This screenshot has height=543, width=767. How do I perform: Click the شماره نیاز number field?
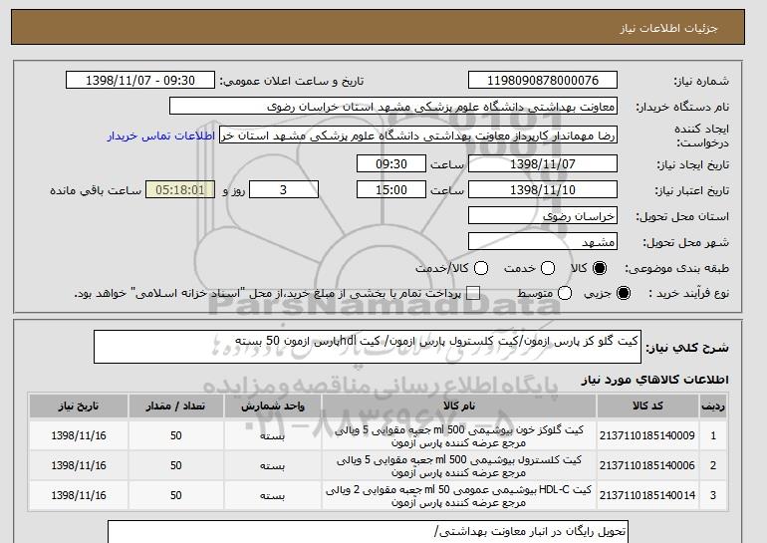coord(543,81)
